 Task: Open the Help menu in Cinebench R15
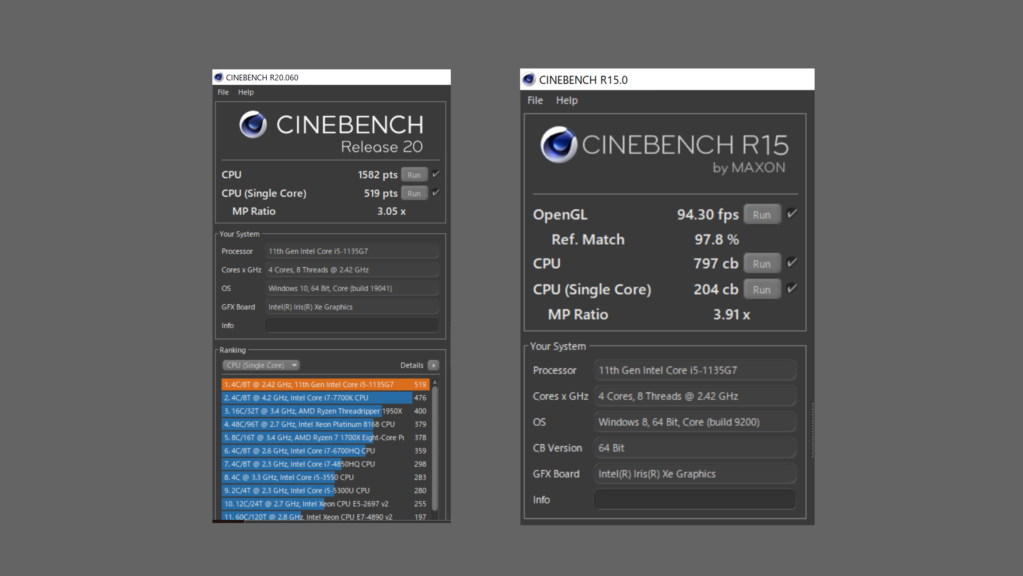click(566, 101)
